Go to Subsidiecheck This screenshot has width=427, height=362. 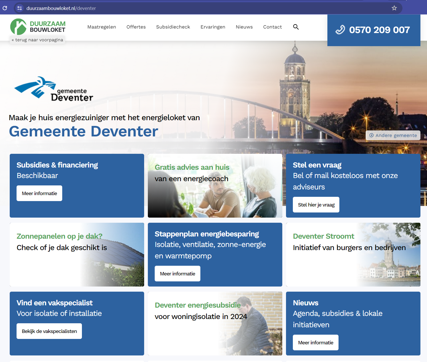coord(173,27)
